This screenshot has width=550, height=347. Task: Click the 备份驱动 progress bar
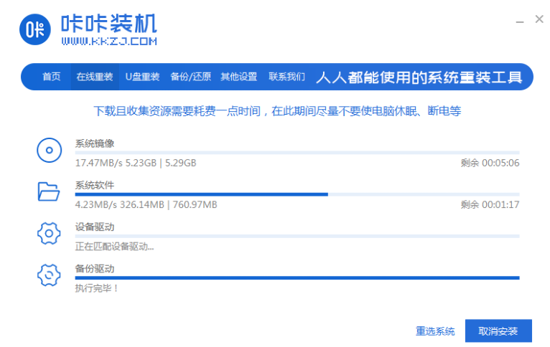[297, 277]
